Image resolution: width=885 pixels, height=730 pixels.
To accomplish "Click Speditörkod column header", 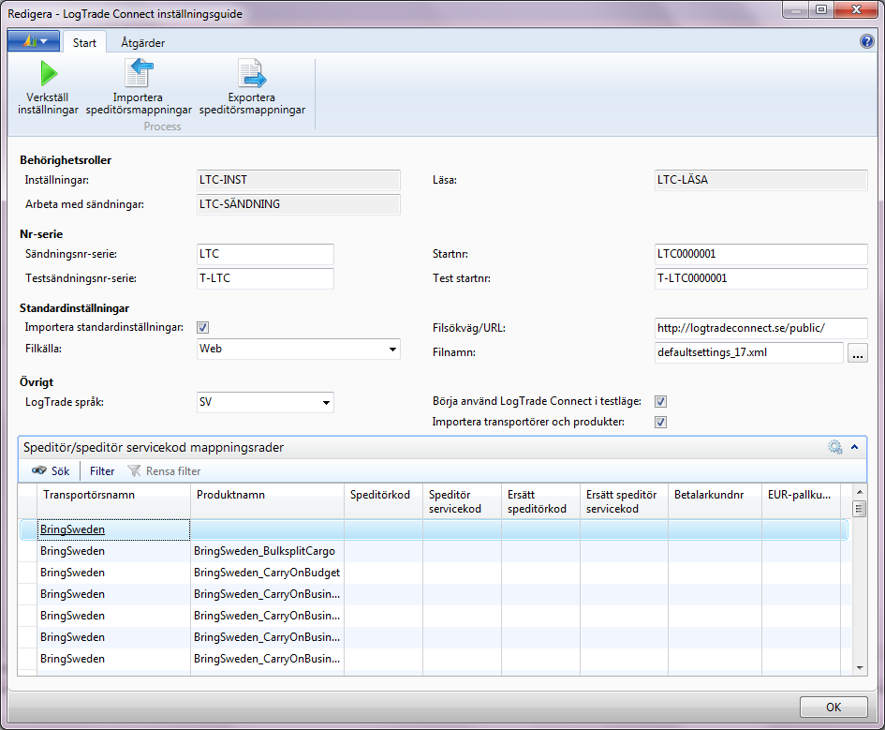I will [x=383, y=501].
